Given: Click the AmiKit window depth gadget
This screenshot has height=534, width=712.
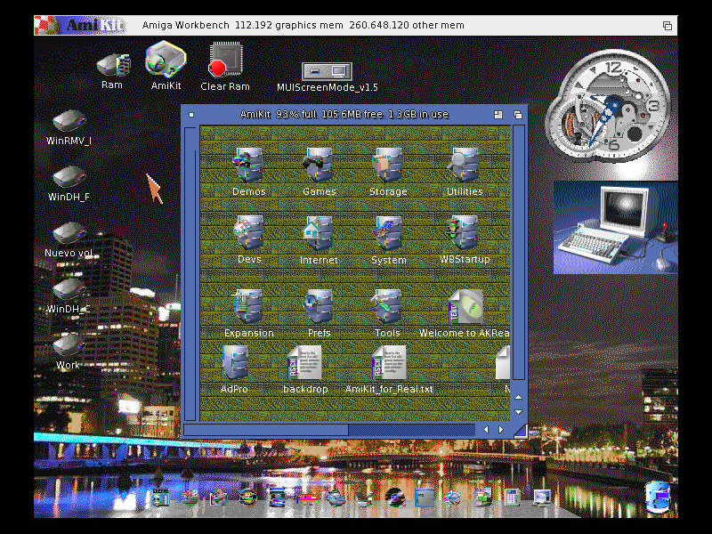Looking at the screenshot, I should (518, 115).
